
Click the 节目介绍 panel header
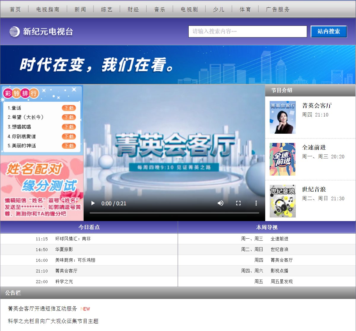(x=310, y=90)
